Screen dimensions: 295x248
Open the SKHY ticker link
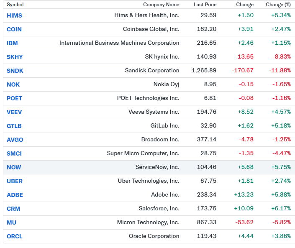(15, 57)
